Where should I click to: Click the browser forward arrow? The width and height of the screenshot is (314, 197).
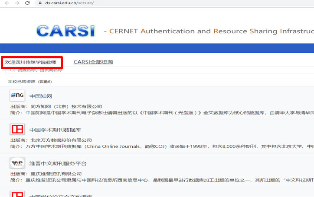(x=17, y=3)
